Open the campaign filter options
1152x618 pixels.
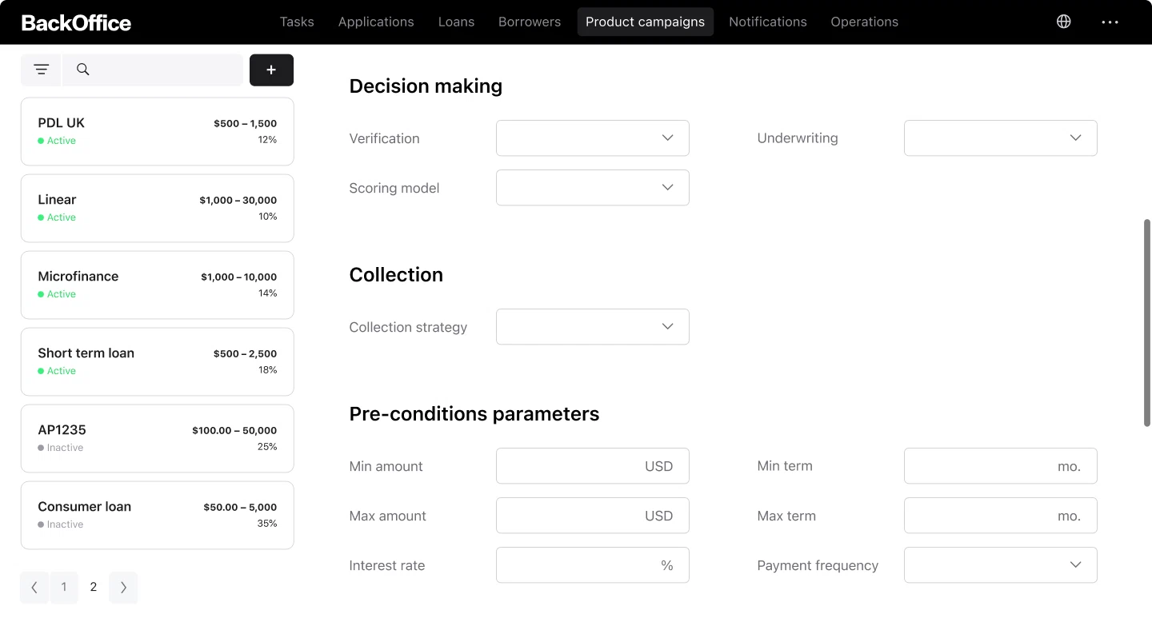41,70
